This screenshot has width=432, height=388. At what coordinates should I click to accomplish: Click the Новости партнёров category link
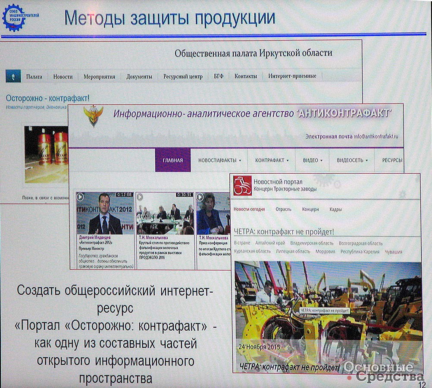pyautogui.click(x=25, y=107)
